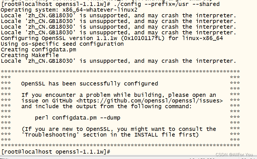Click 'OpenSSL has been successfully configured' message
This screenshot has width=257, height=159.
click(89, 84)
